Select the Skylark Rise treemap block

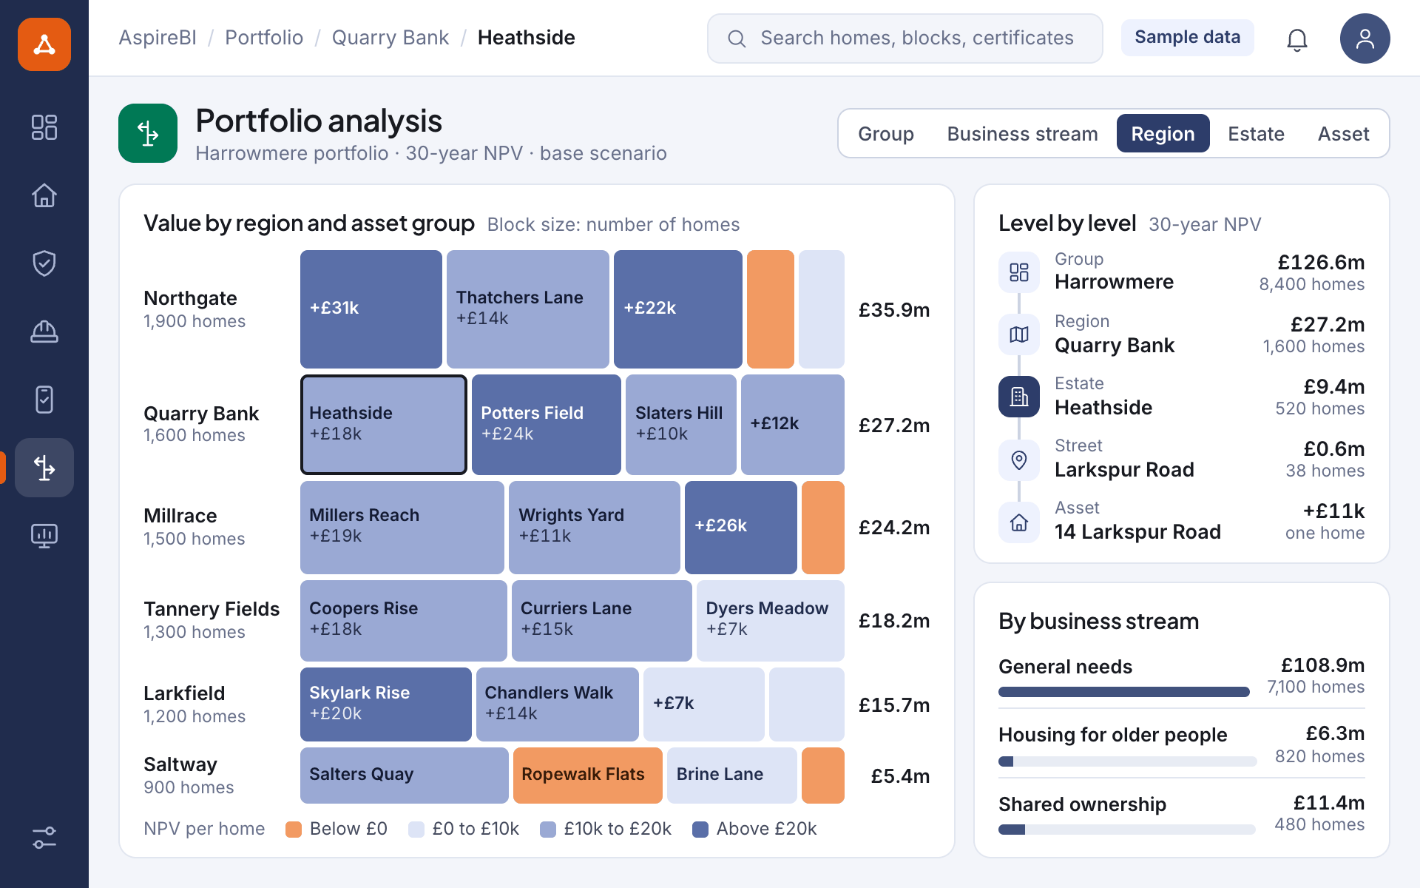click(385, 704)
